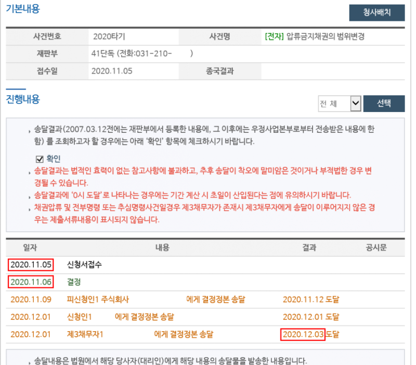Screen dimensions: 416x365
Task: Click the 사건번호 label cell
Action: 47,36
